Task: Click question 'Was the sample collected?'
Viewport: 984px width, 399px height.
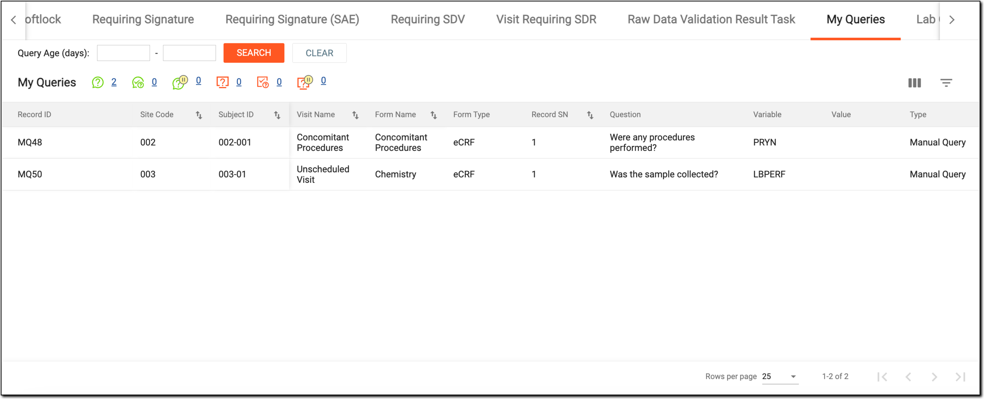Action: coord(664,174)
